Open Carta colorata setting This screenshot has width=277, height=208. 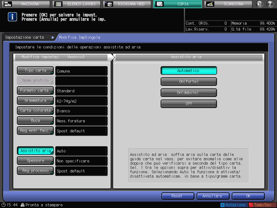(35, 110)
